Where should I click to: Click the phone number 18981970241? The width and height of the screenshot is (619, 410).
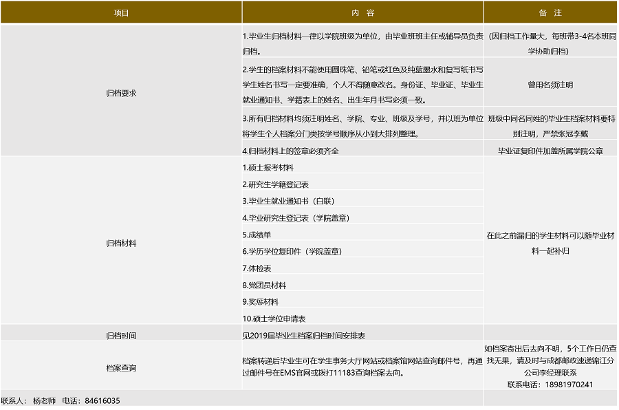[x=569, y=385]
